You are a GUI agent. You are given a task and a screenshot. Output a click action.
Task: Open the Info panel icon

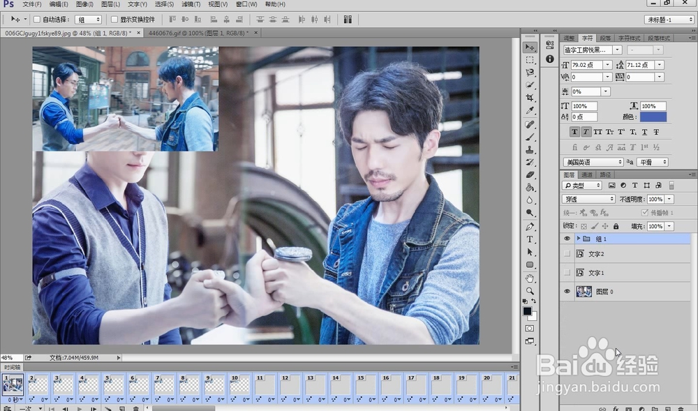(x=550, y=59)
